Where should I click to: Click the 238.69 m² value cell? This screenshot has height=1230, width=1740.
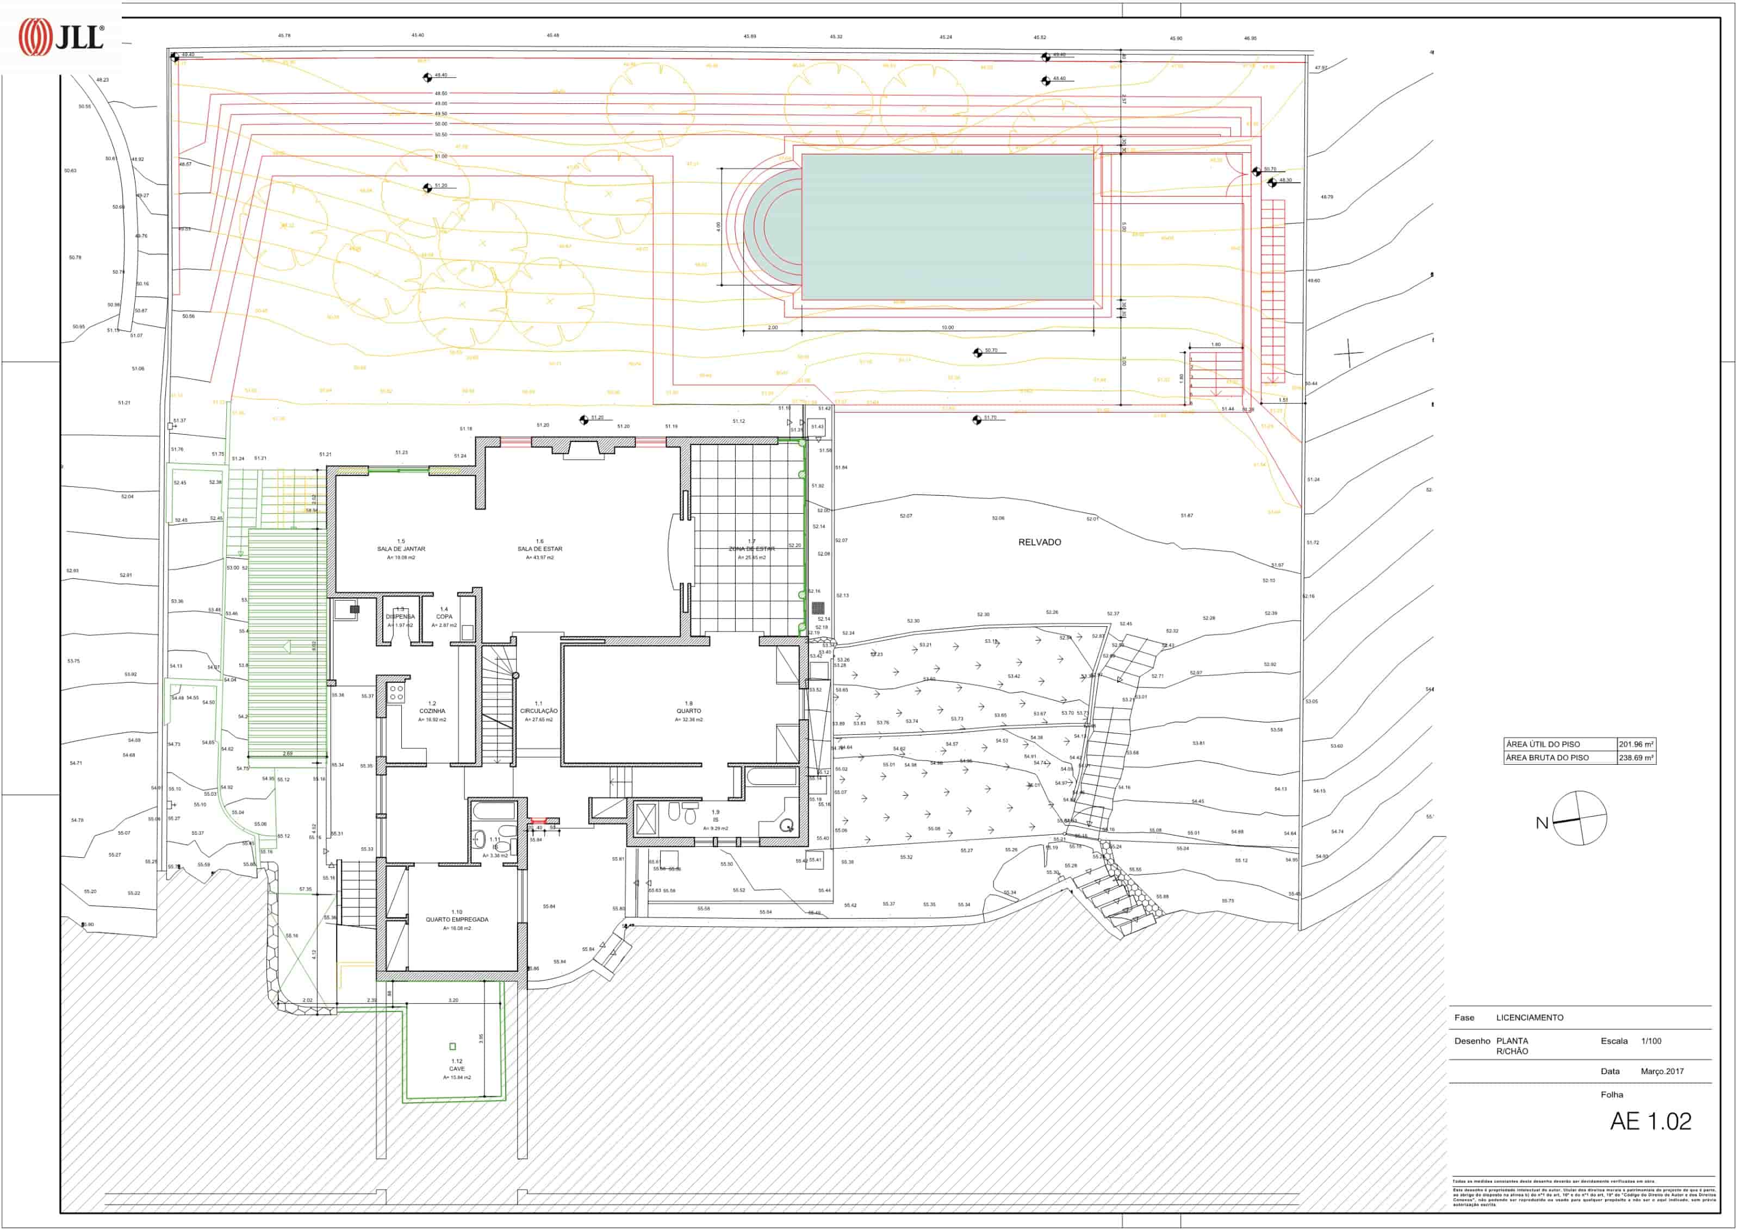(1636, 757)
